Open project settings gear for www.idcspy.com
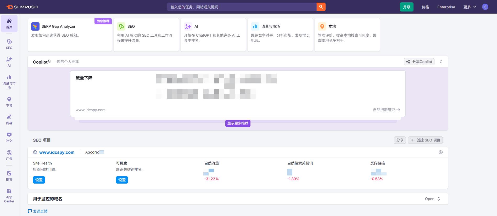The width and height of the screenshot is (497, 216). [x=441, y=152]
